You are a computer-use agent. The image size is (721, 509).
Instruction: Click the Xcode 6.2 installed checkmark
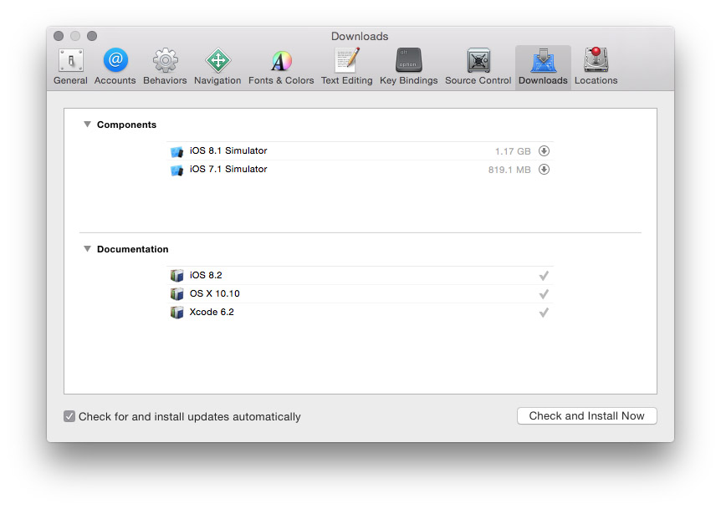coord(544,313)
